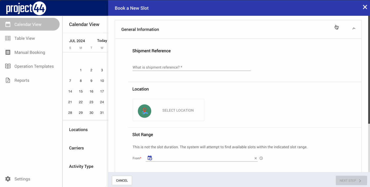Click the shipment reference input field
This screenshot has width=370, height=187.
(192, 67)
